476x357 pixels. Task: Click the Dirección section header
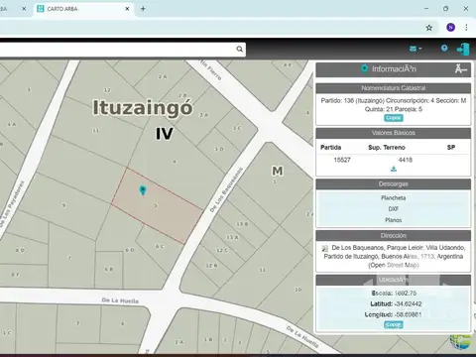[x=394, y=236]
